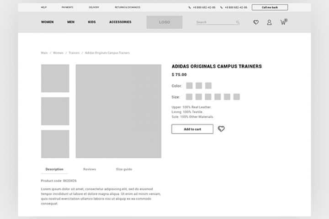The image size is (329, 219).
Task: Click the Sole: 100% Other Materials line
Action: click(x=193, y=117)
